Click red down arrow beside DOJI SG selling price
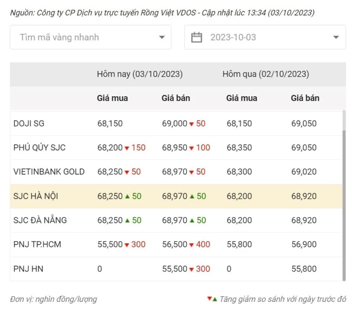Screen dimensions: 353x323 191,124
